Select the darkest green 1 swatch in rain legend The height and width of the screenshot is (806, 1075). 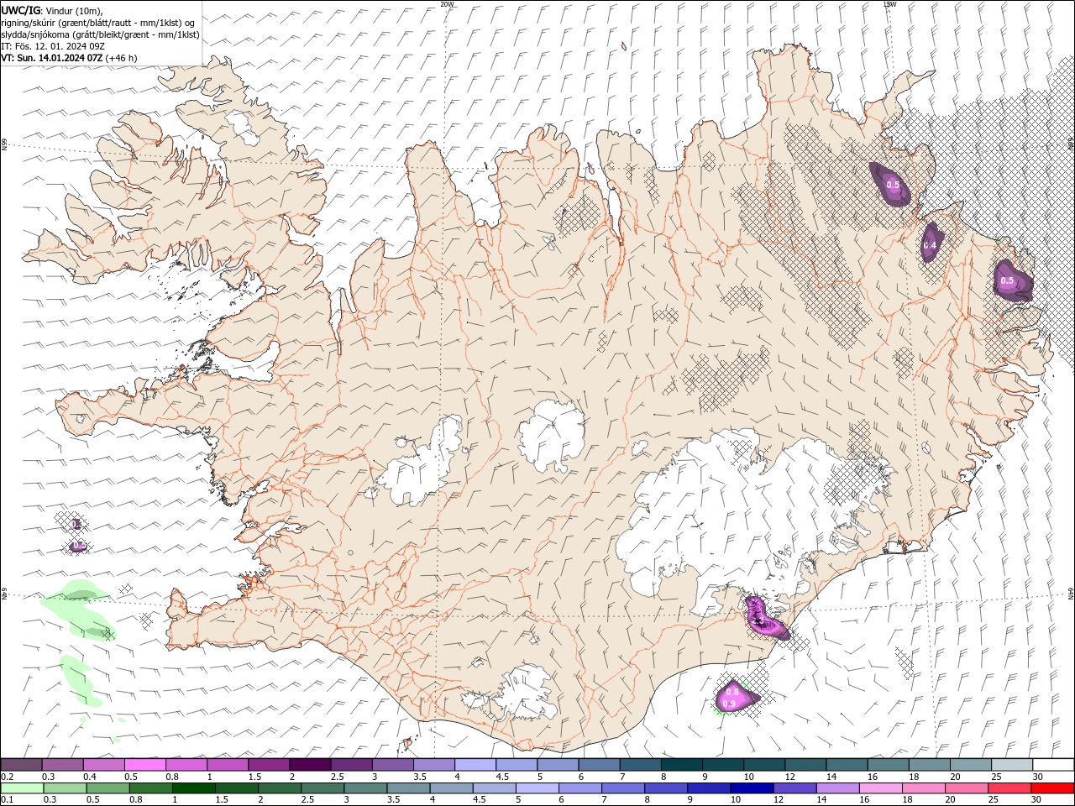click(193, 788)
